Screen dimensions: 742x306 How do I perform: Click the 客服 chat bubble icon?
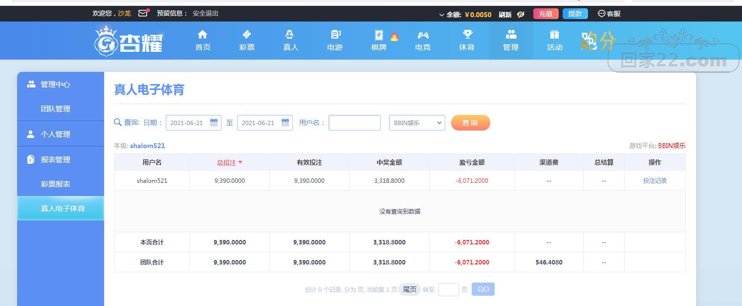(602, 14)
